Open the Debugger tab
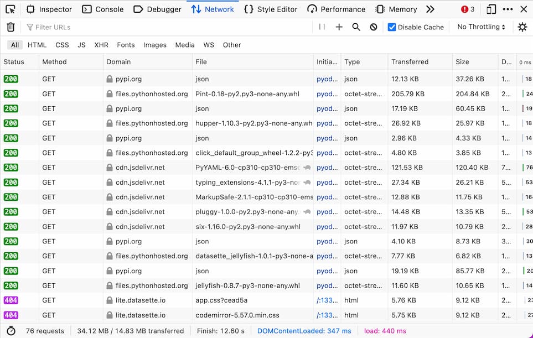 point(157,9)
